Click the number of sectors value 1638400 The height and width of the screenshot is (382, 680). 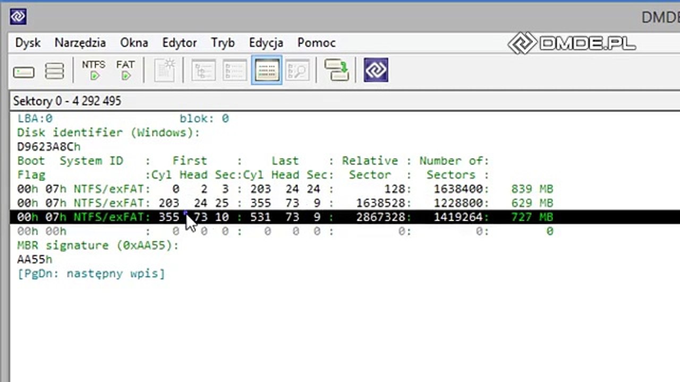point(458,189)
